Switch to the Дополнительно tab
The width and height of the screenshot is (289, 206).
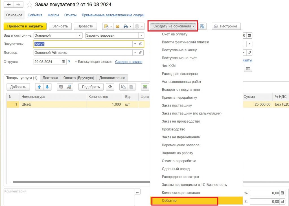(112, 78)
